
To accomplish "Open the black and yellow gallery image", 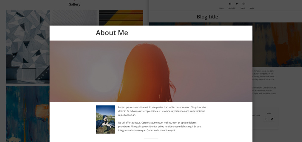I will (x=121, y=18).
